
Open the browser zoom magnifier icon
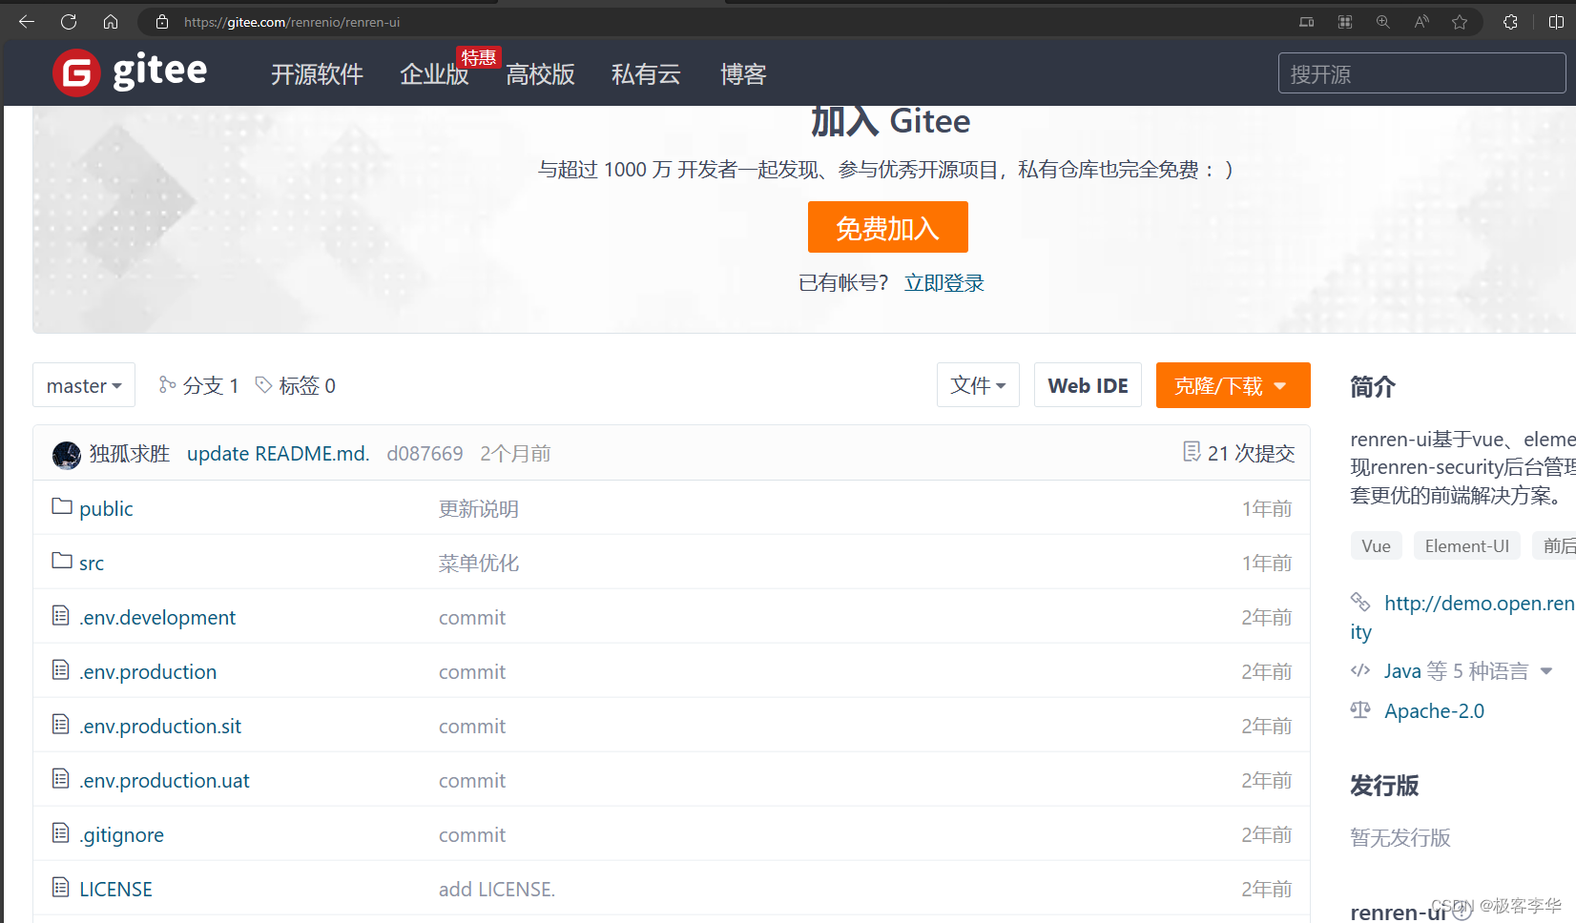coord(1382,22)
